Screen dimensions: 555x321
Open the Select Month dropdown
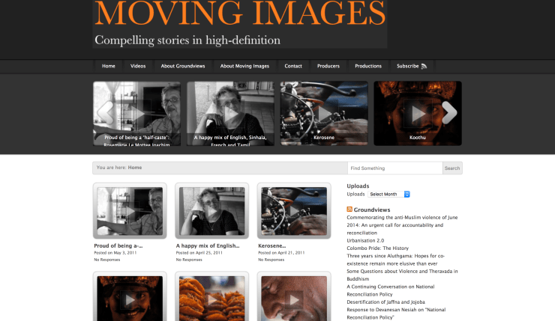388,195
